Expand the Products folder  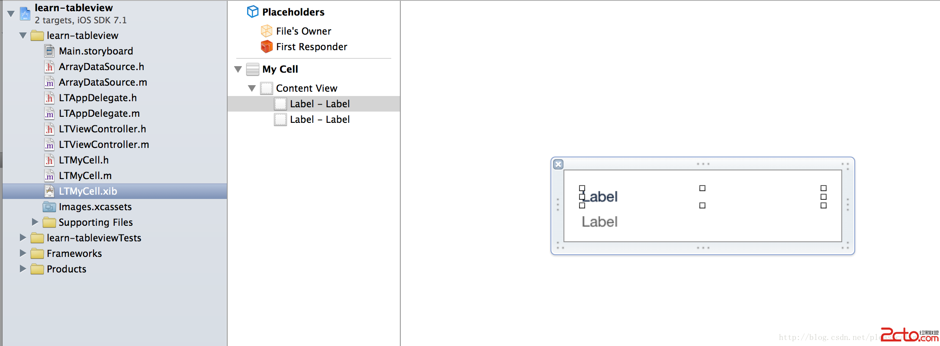click(x=23, y=269)
